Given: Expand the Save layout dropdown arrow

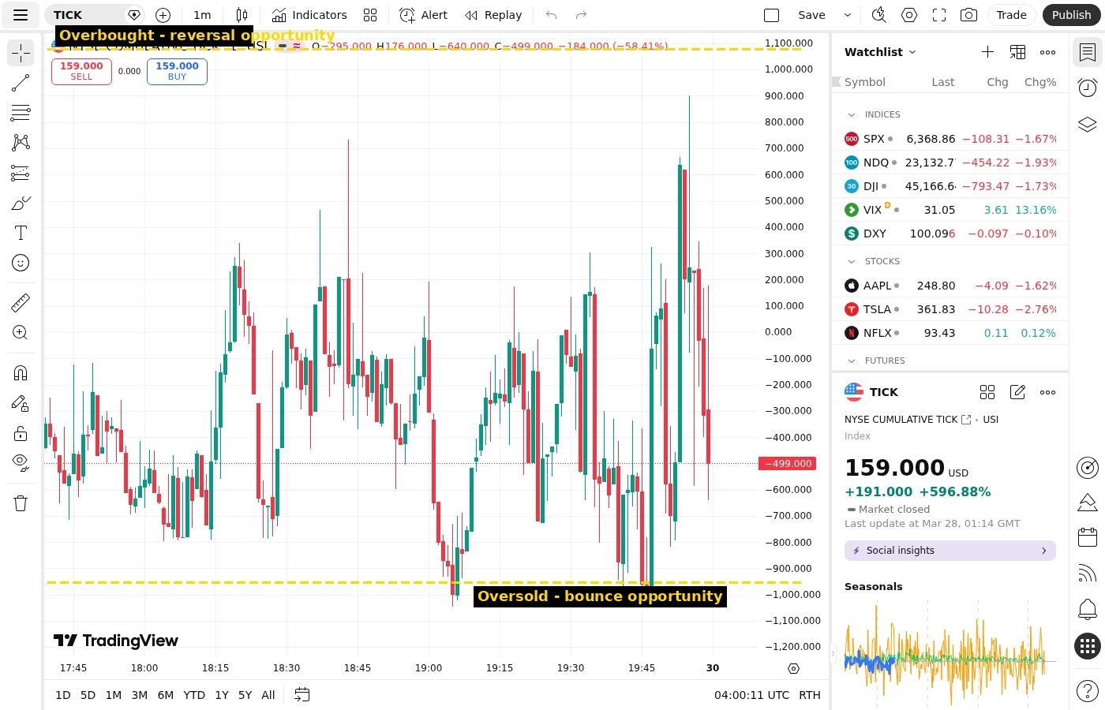Looking at the screenshot, I should [x=848, y=15].
